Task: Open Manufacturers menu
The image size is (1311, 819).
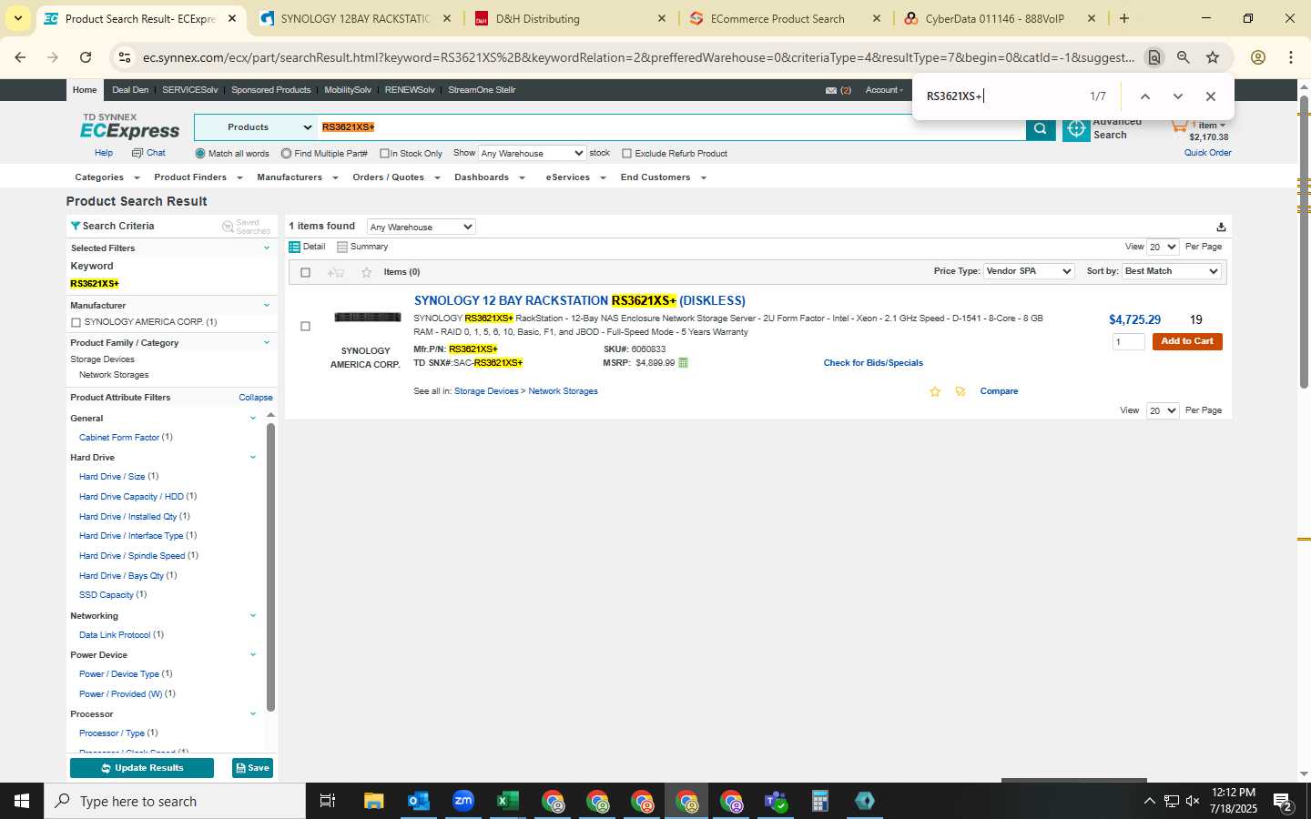Action: pyautogui.click(x=297, y=177)
